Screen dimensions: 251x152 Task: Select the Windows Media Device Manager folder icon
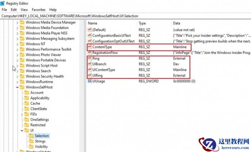coord(22,22)
